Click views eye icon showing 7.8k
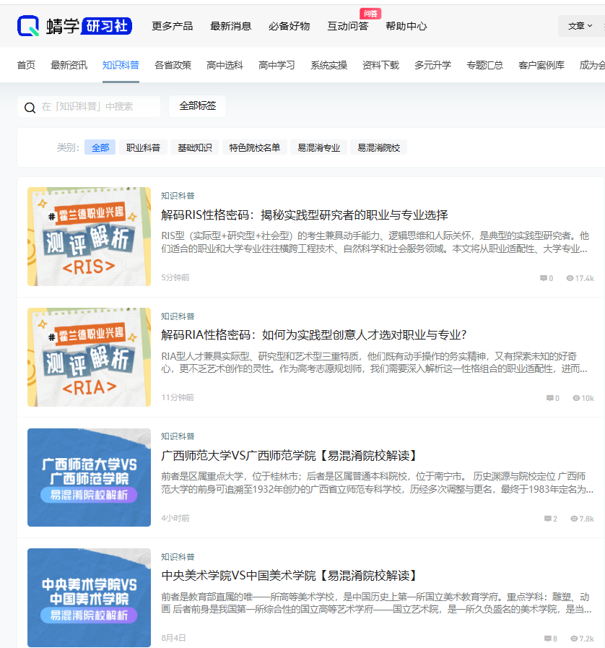Image resolution: width=605 pixels, height=648 pixels. click(574, 519)
